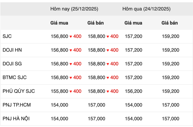Click the red arrow next to 155,800
This screenshot has width=193, height=127.
[71, 91]
